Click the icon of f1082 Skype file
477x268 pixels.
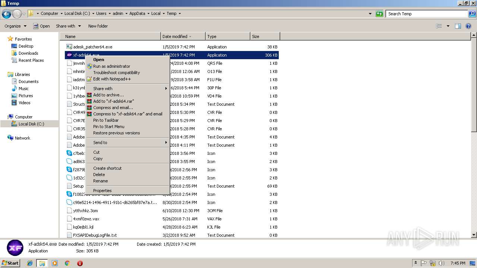click(x=69, y=194)
